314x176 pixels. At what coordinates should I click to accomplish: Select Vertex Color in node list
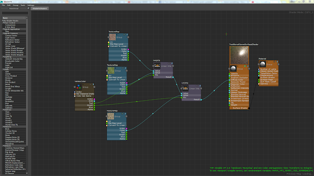10,46
